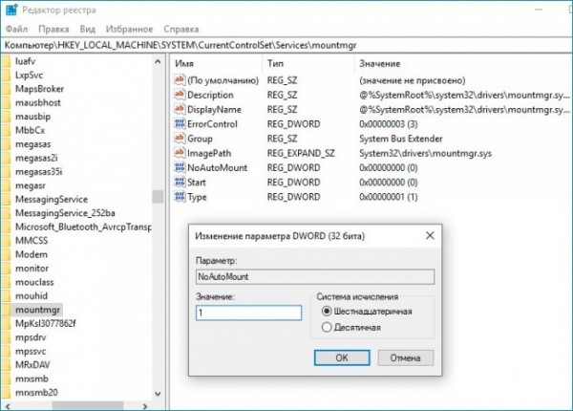Cancel the dialog with Отмена button
The height and width of the screenshot is (411, 573).
(x=405, y=357)
